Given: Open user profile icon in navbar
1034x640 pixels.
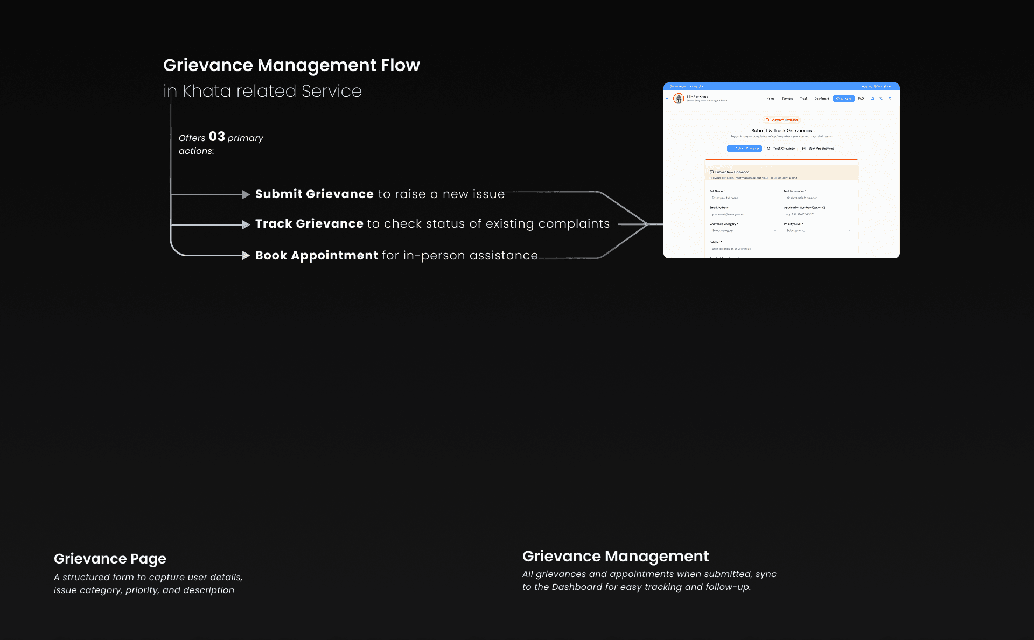Looking at the screenshot, I should (890, 99).
